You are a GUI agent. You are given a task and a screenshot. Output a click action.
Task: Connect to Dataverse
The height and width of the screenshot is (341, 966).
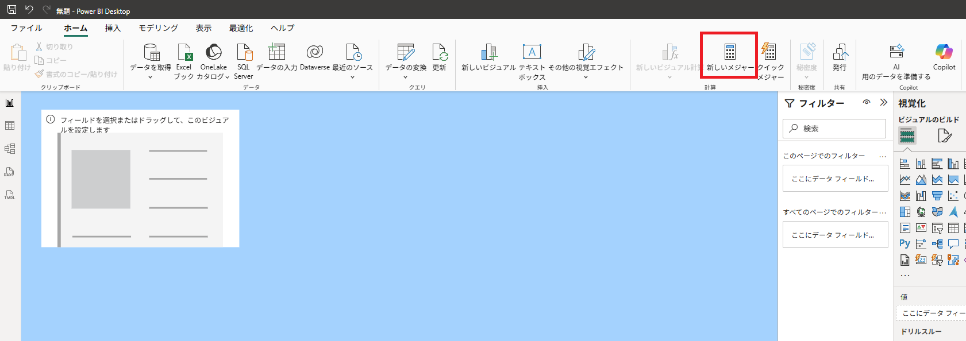tap(315, 57)
